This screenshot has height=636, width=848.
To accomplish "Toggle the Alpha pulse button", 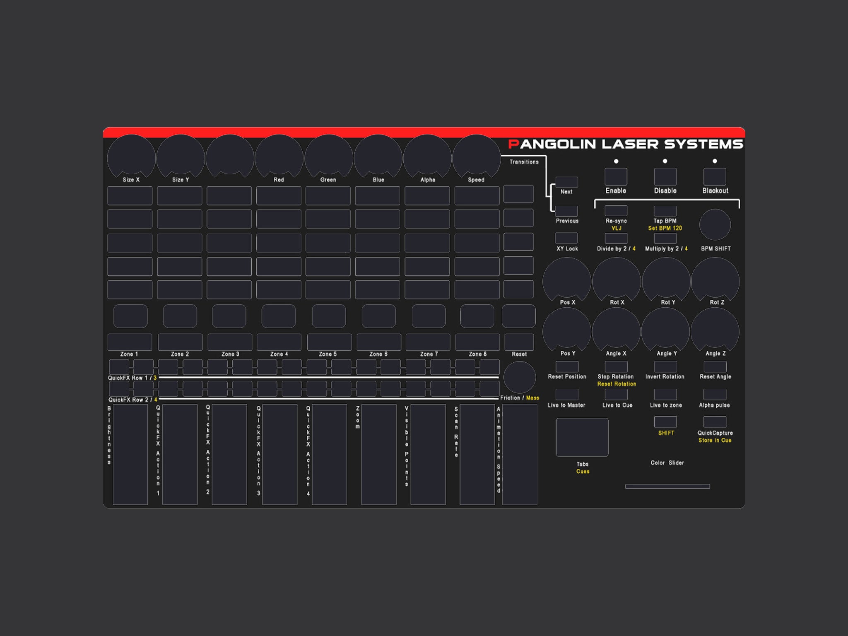I will click(715, 394).
